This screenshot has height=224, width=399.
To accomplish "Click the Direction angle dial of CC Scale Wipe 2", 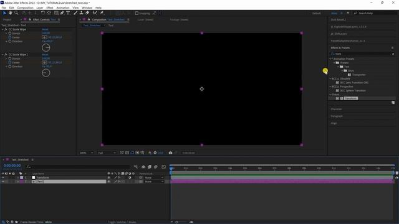I will [46, 73].
